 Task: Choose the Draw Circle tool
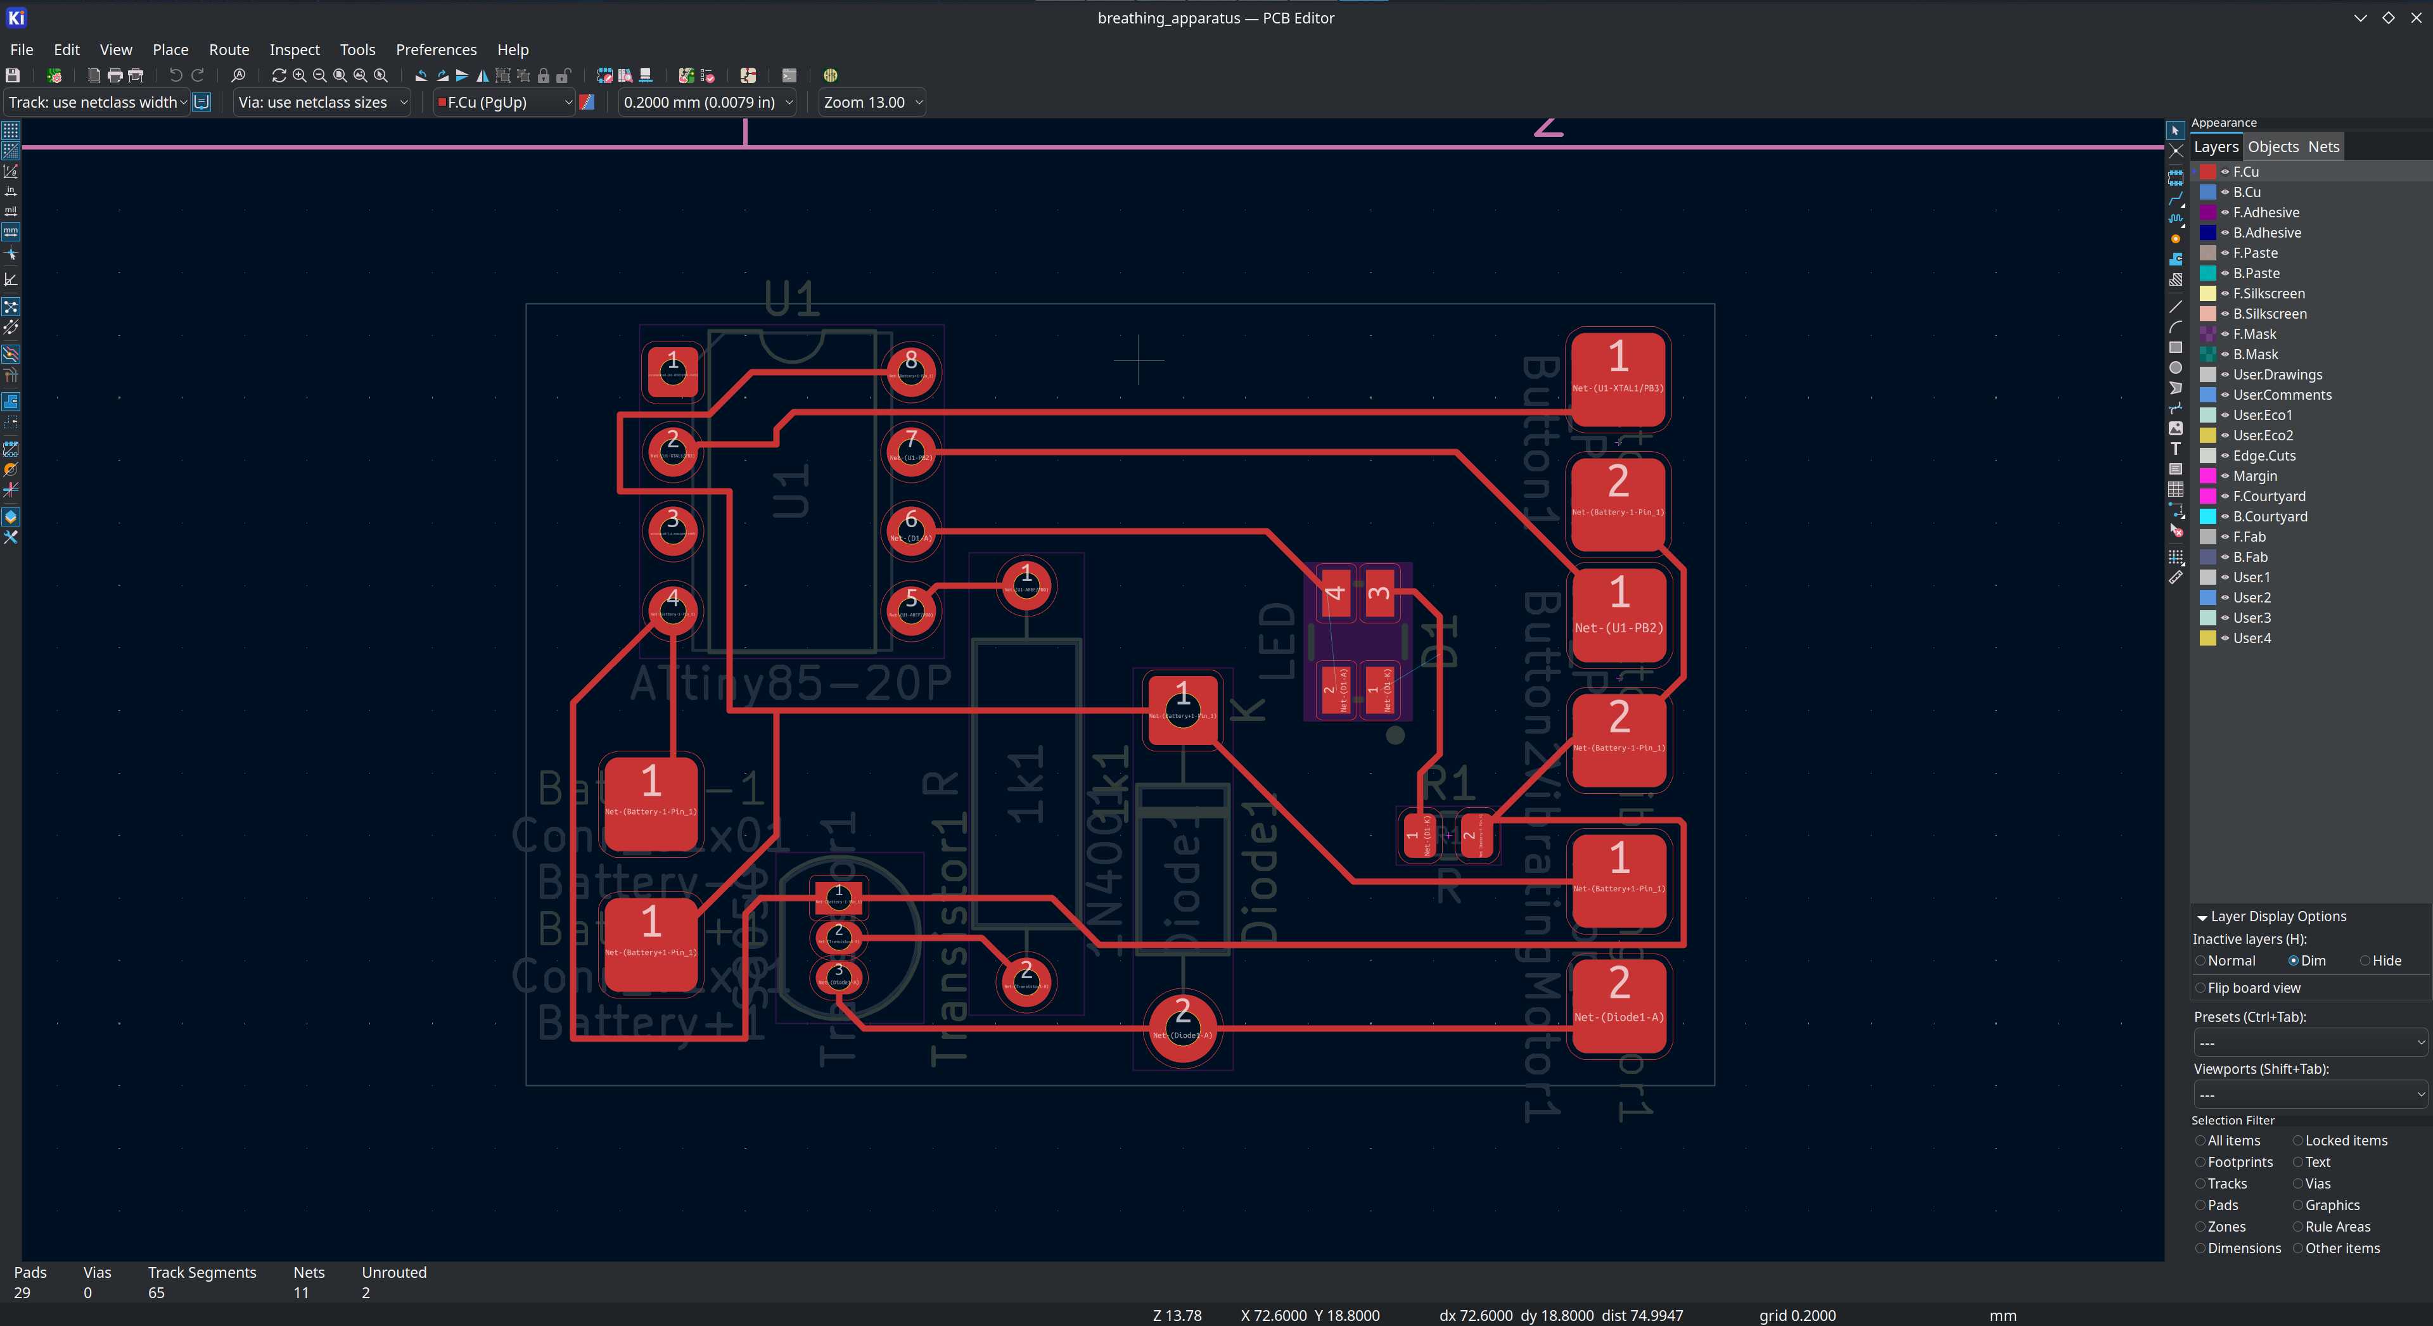tap(2175, 367)
